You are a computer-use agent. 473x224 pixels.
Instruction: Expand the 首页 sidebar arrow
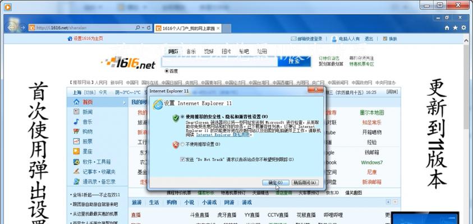125,102
